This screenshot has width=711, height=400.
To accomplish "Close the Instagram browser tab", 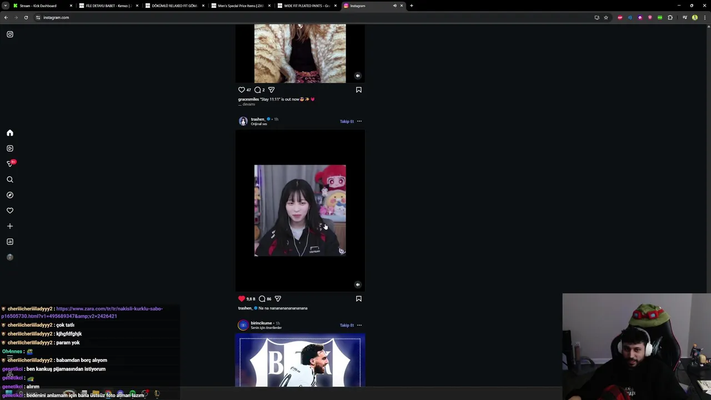I will (x=402, y=6).
